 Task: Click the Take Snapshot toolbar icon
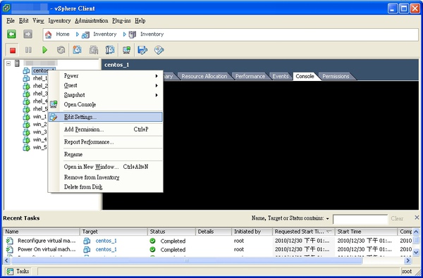(77, 50)
